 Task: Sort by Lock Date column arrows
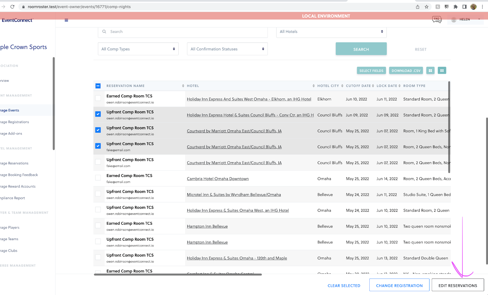399,86
